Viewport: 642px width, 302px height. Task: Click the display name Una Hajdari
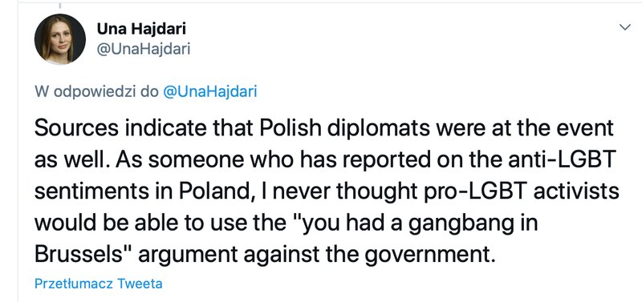click(141, 29)
